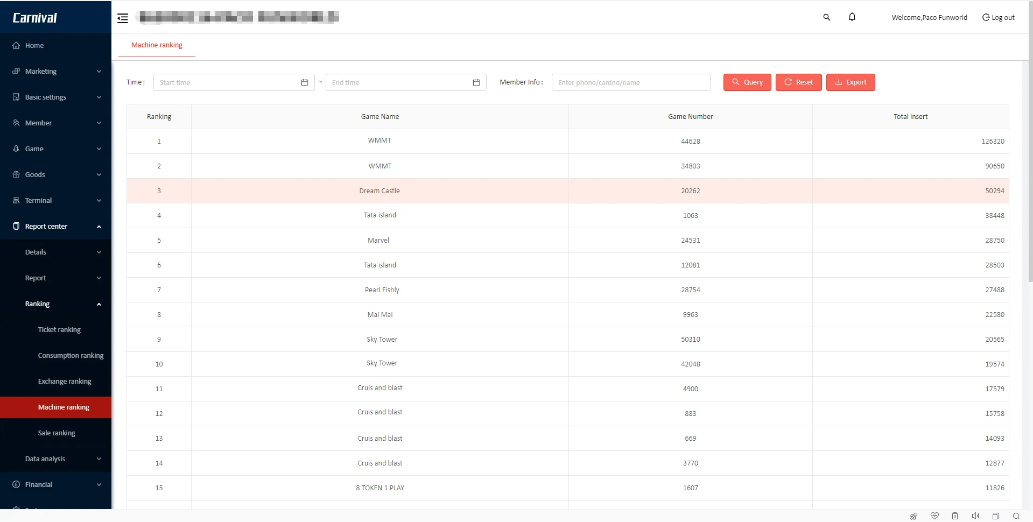
Task: Select the Home icon in the sidebar
Action: pos(16,45)
